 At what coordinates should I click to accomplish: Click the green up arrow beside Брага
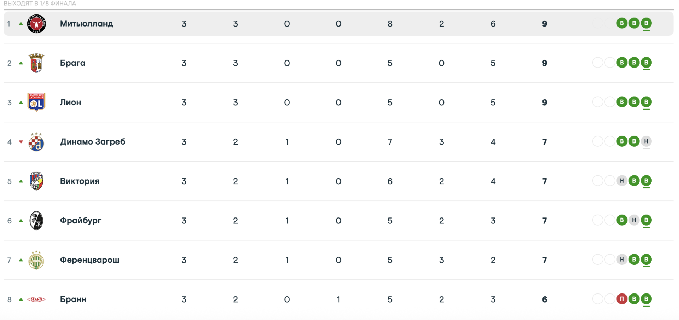point(21,63)
